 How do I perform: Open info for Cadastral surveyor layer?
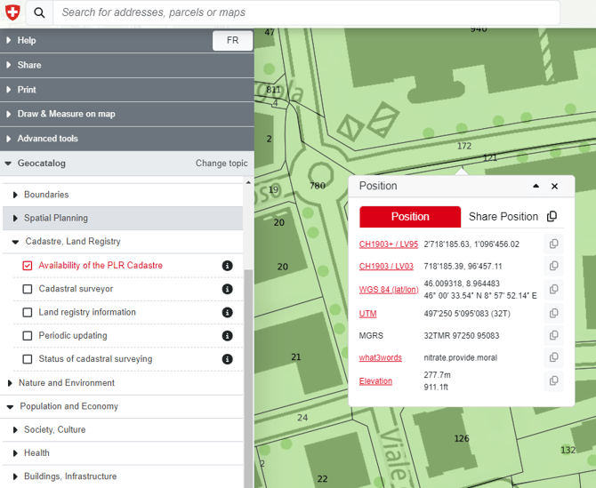tap(227, 289)
